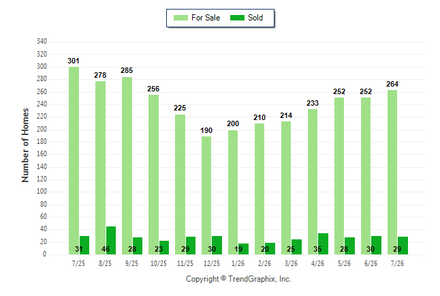Viewport: 440px width, 296px height.
Task: Click the 6/26 x-axis date label
Action: click(x=371, y=263)
